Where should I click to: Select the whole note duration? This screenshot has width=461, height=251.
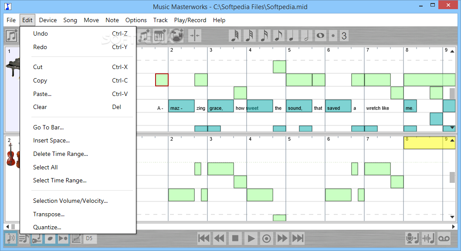320,36
